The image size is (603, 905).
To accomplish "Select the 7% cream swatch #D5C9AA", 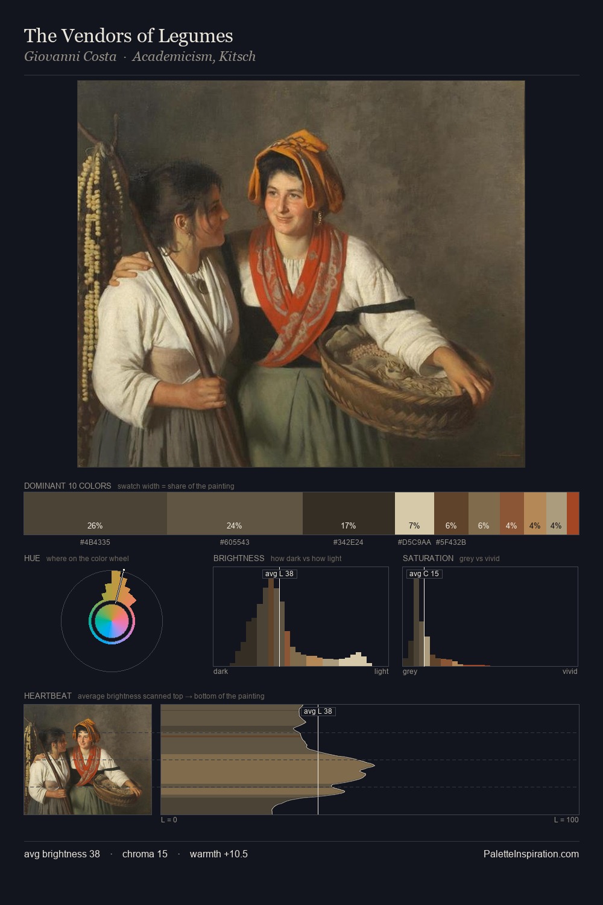I will [414, 513].
